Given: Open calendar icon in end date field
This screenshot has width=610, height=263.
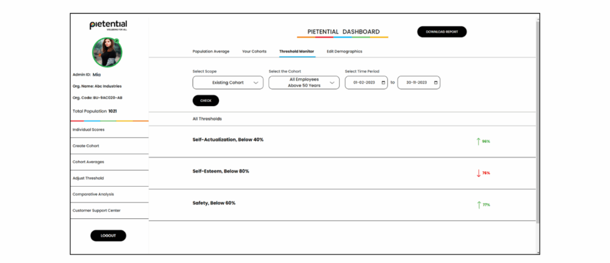Looking at the screenshot, I should coord(435,82).
